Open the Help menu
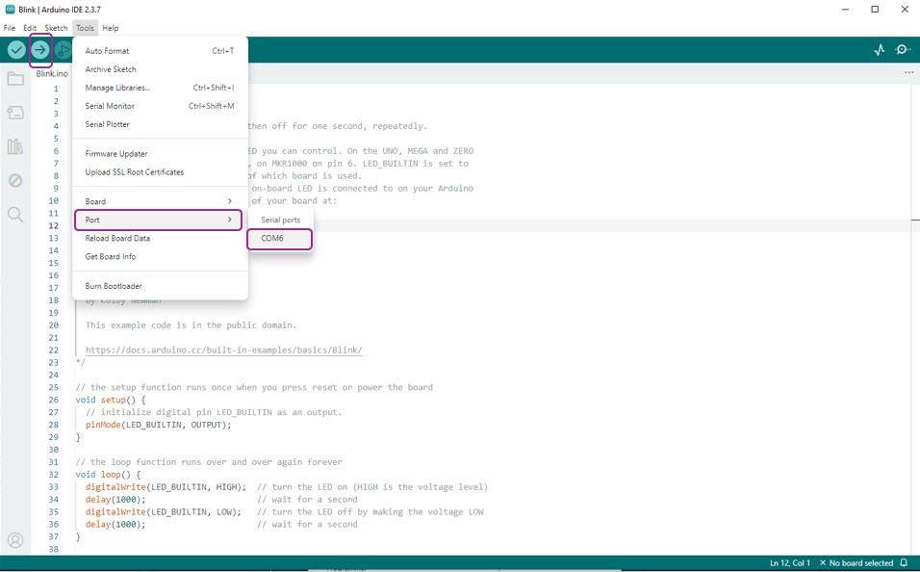920x572 pixels. coord(111,28)
